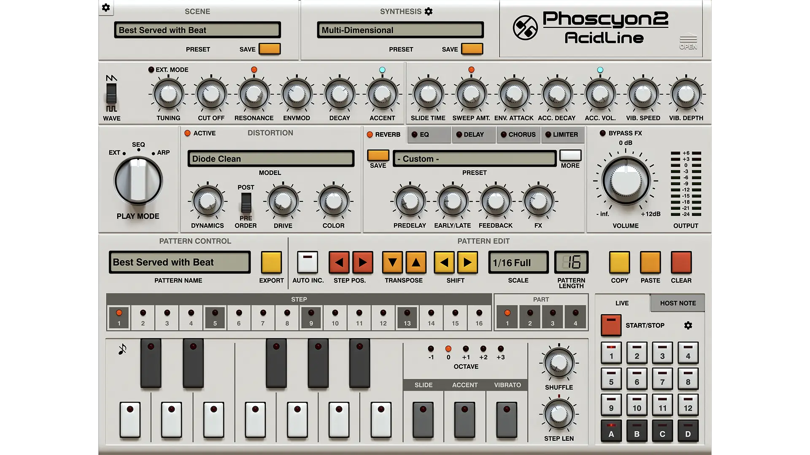Image resolution: width=810 pixels, height=455 pixels.
Task: Switch to the REVERB tab
Action: tap(383, 134)
